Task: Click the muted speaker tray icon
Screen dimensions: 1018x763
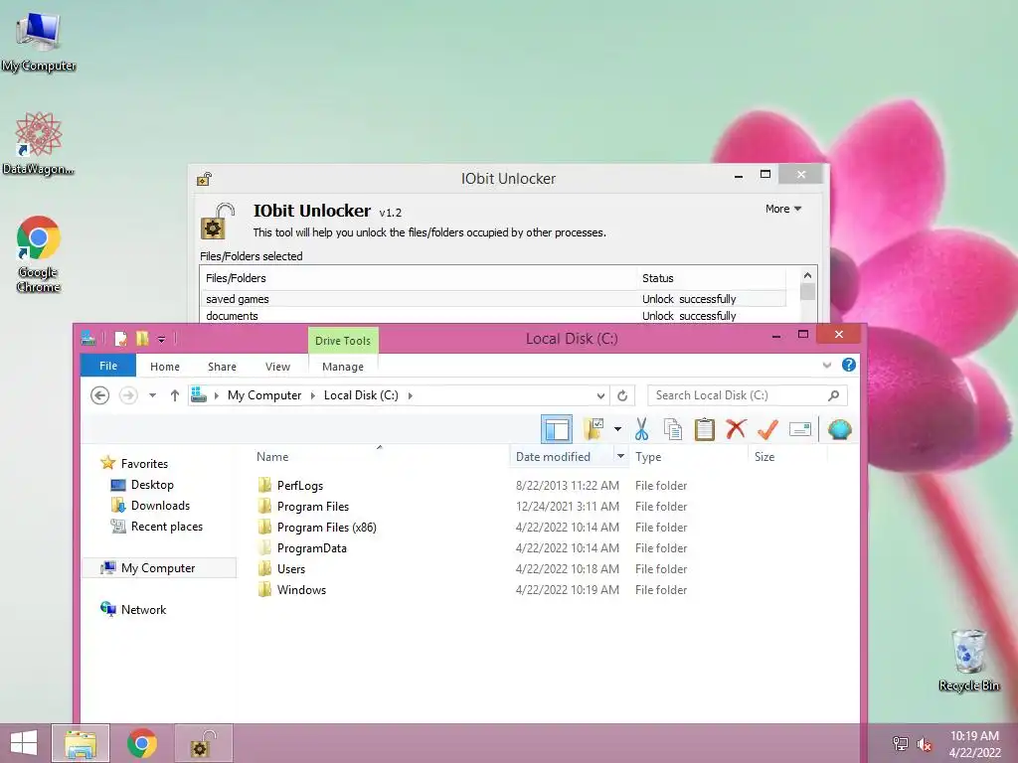Action: pyautogui.click(x=925, y=744)
